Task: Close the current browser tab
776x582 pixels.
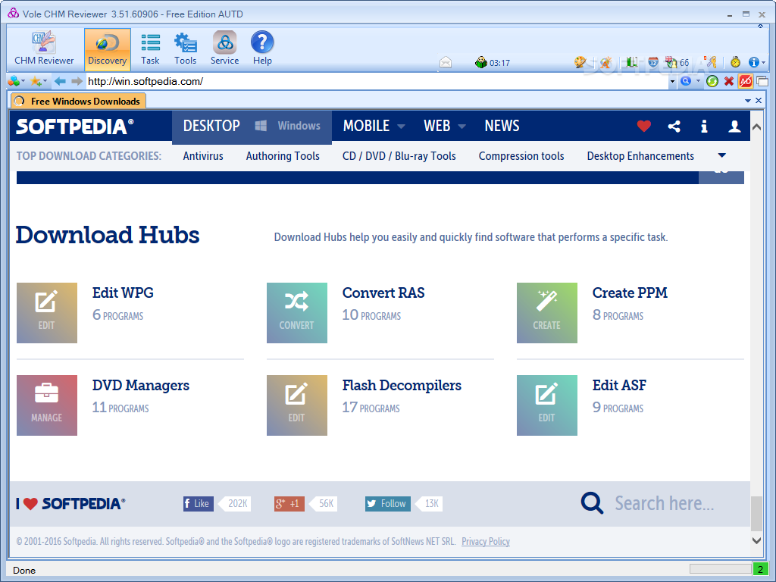Action: click(x=759, y=101)
